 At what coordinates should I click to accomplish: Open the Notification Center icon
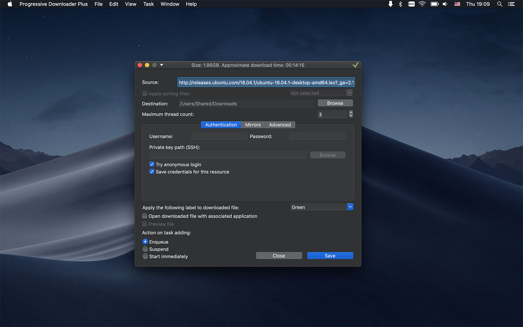click(x=511, y=4)
